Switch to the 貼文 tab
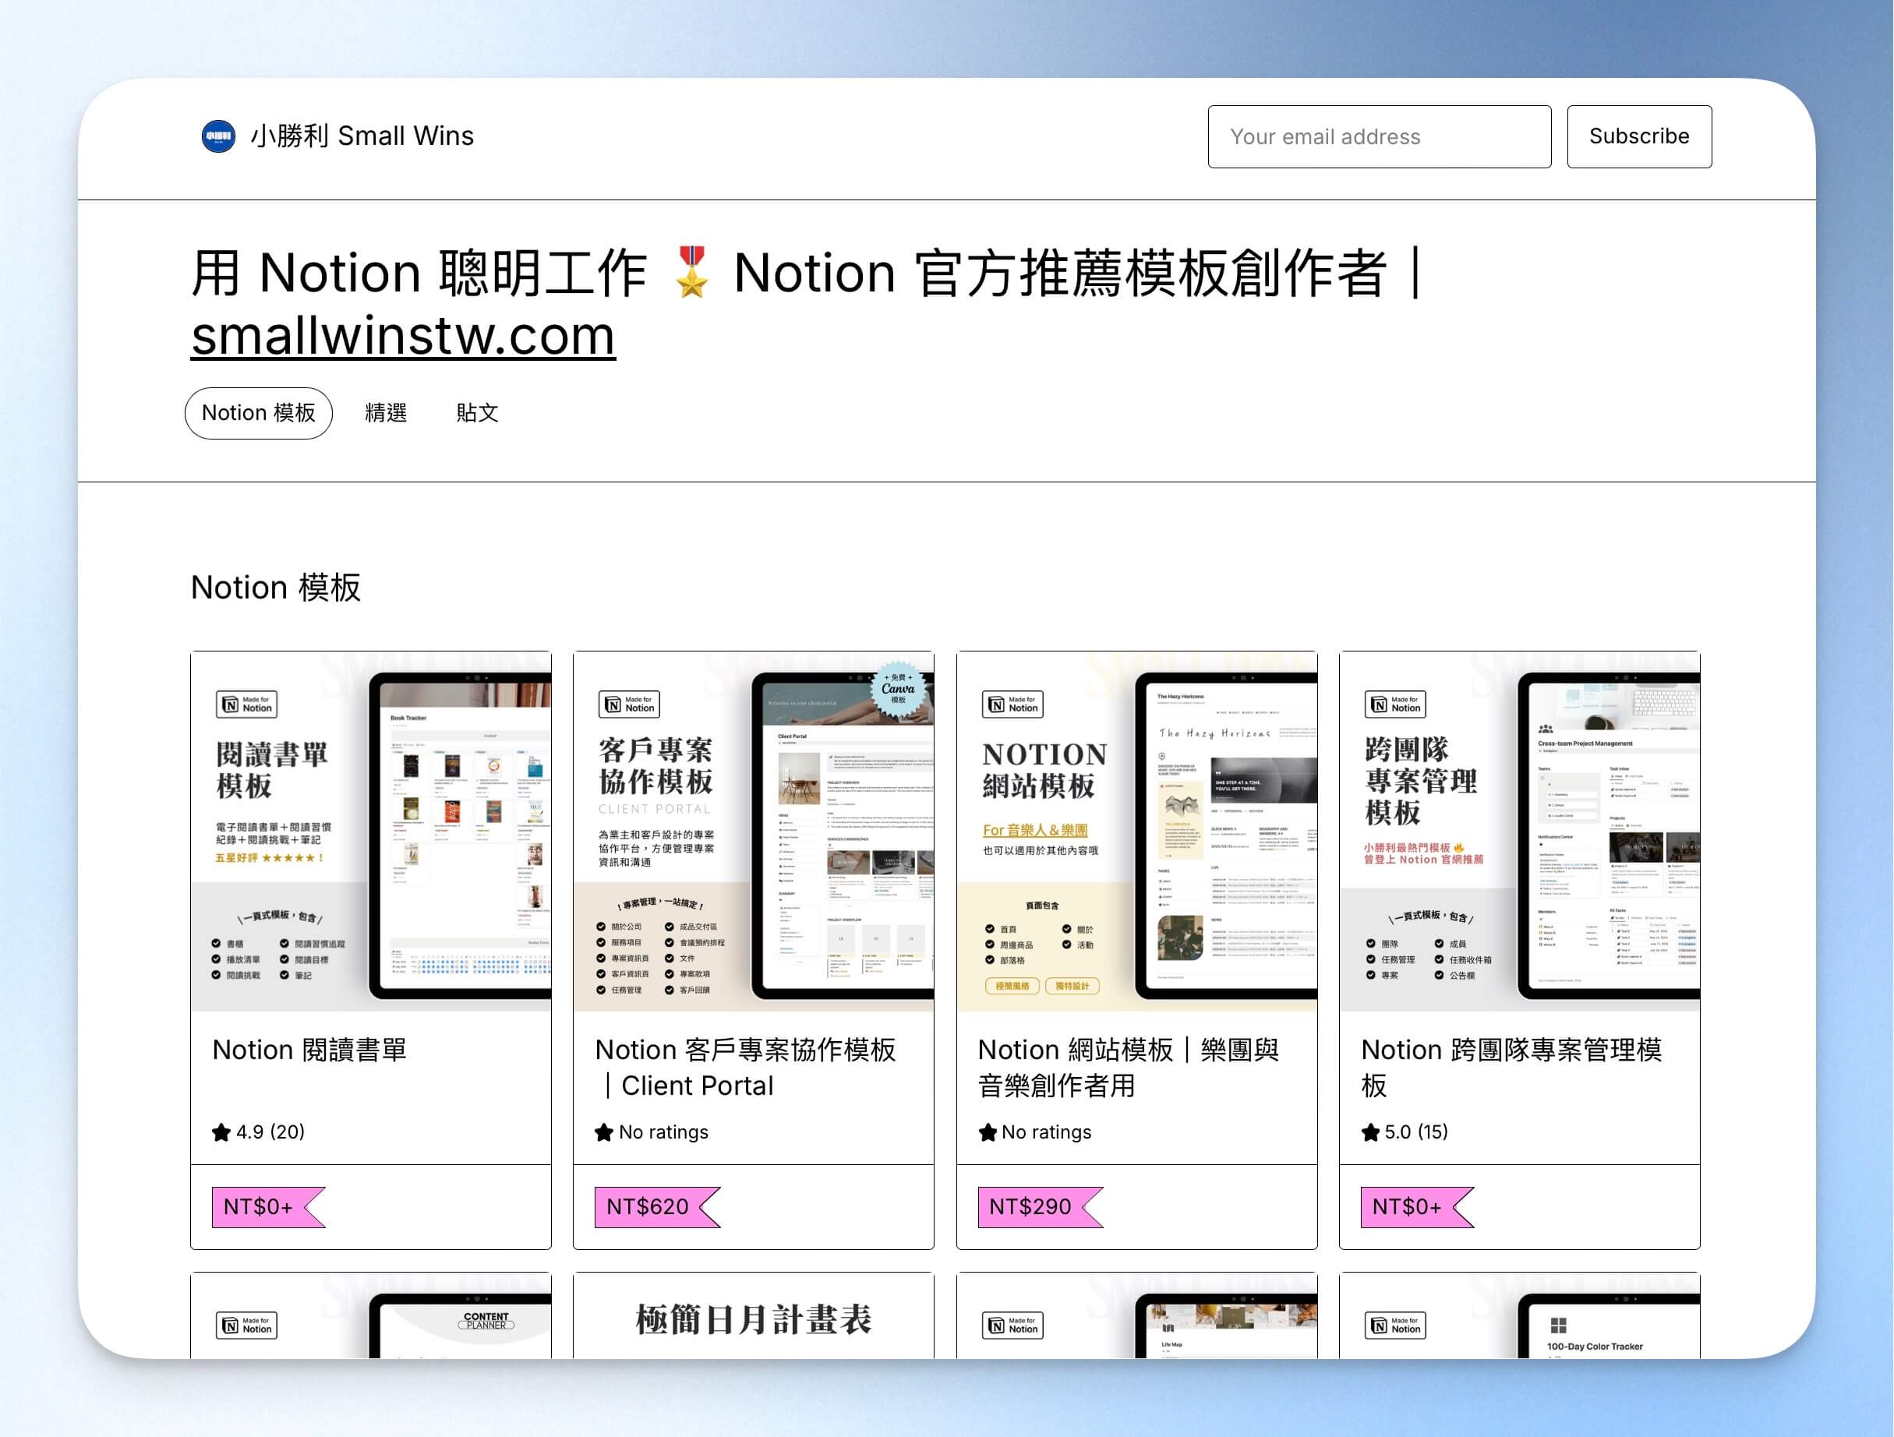 coord(477,413)
